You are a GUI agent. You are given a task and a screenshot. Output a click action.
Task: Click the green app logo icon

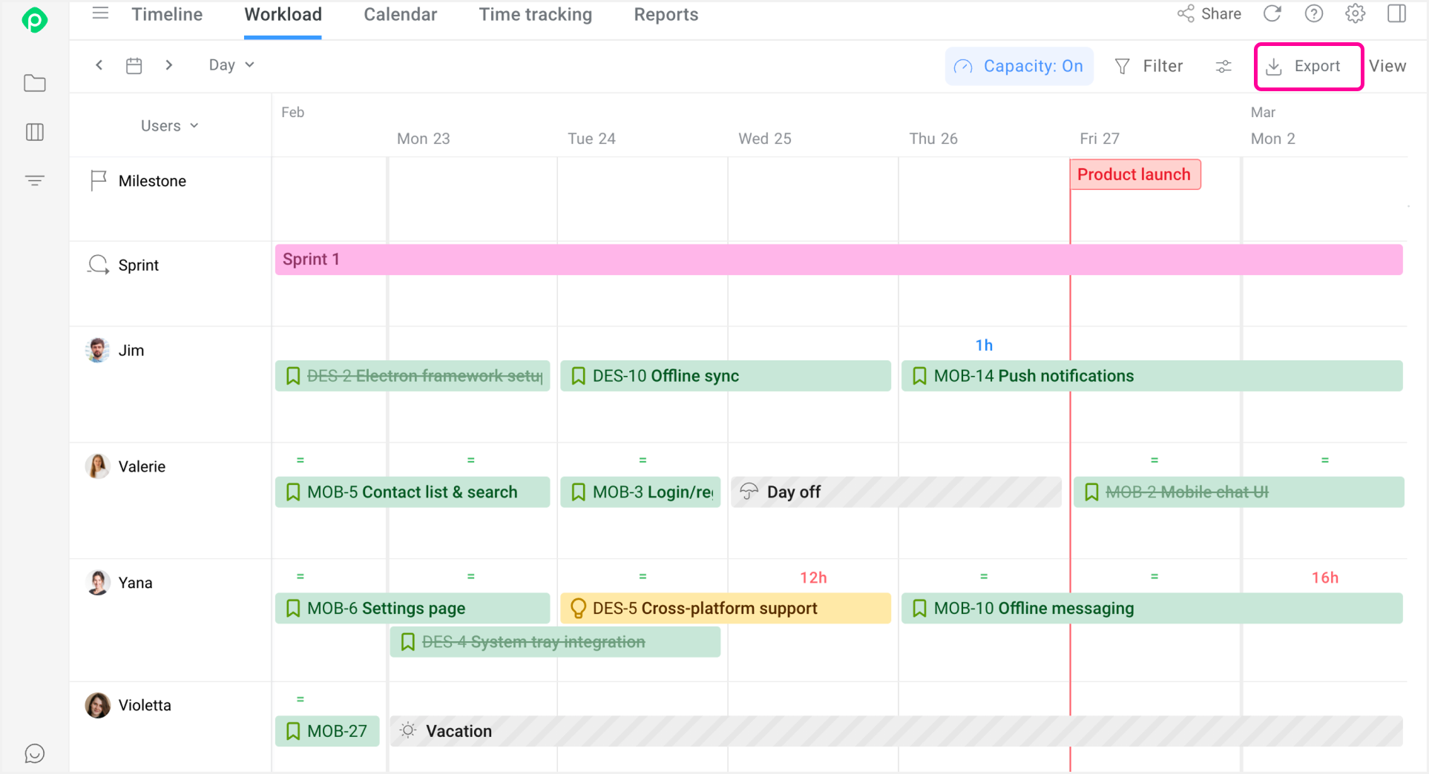(34, 20)
